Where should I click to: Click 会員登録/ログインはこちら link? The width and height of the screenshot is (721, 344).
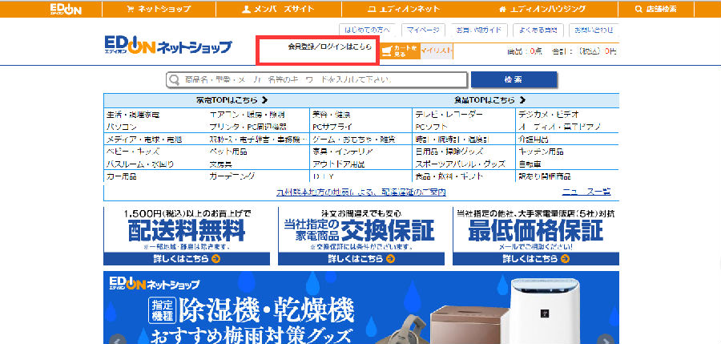point(330,47)
